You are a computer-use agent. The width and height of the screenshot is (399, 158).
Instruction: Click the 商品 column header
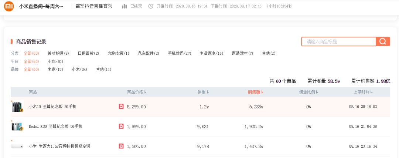point(33,92)
